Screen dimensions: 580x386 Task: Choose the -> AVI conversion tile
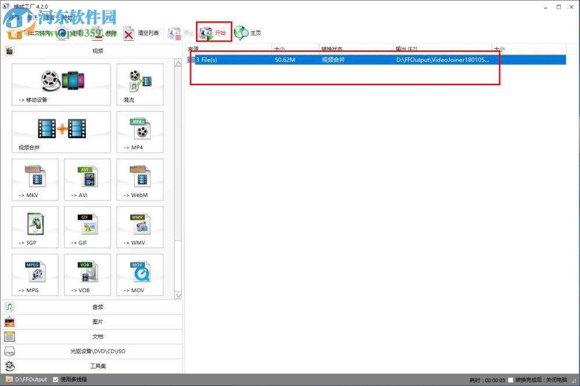(88, 180)
